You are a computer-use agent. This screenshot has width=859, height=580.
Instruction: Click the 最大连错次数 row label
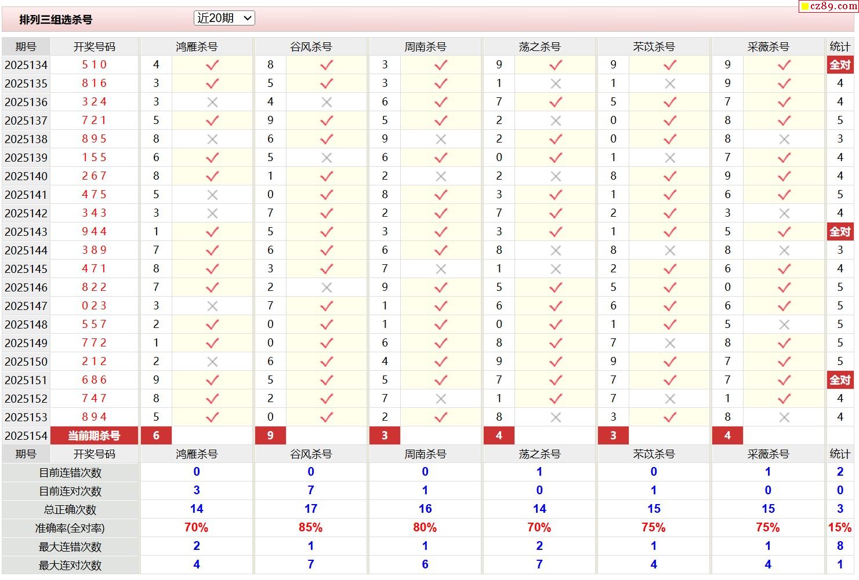(x=70, y=547)
